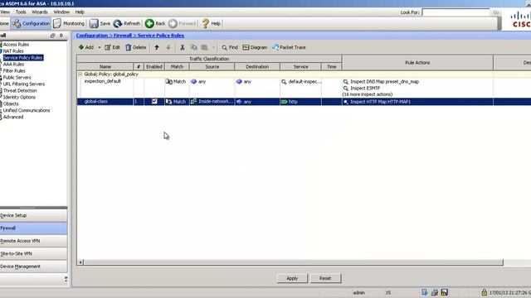
Task: Select URL Filtering Servers item
Action: click(x=24, y=84)
